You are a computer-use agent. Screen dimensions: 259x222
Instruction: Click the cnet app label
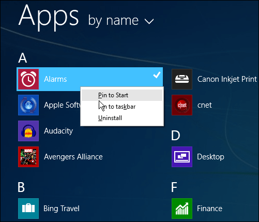click(205, 105)
